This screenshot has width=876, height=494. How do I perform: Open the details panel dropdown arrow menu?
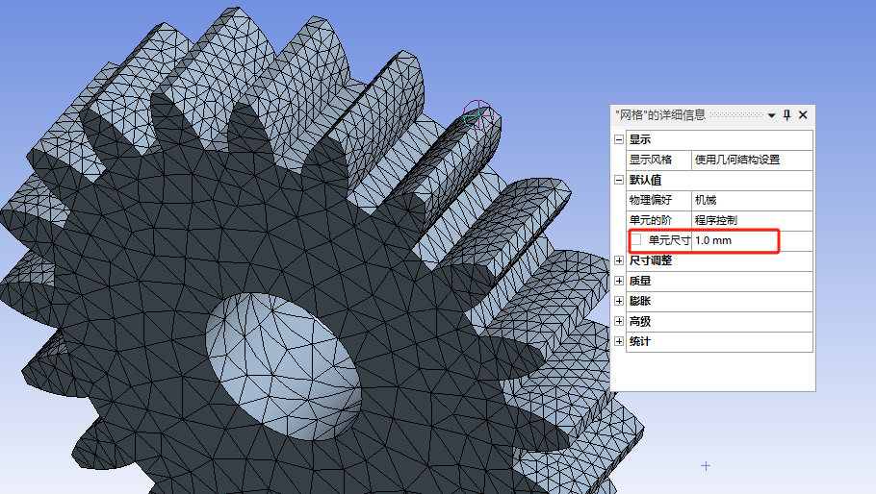[x=771, y=115]
